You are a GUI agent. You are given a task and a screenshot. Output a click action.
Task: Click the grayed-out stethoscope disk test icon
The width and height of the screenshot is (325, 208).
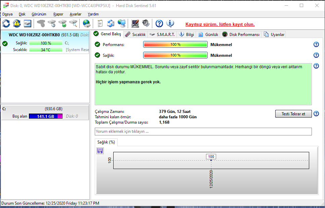[x=41, y=24]
